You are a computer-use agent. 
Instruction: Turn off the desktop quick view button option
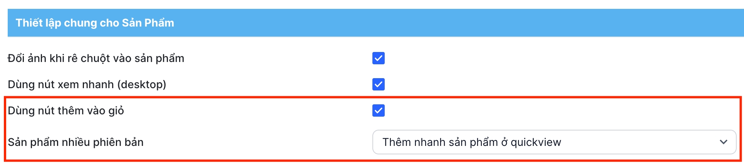point(378,84)
